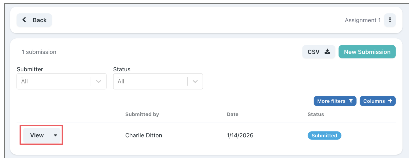Click the download icon on the CSV button
This screenshot has height=162, width=413.
click(x=327, y=52)
